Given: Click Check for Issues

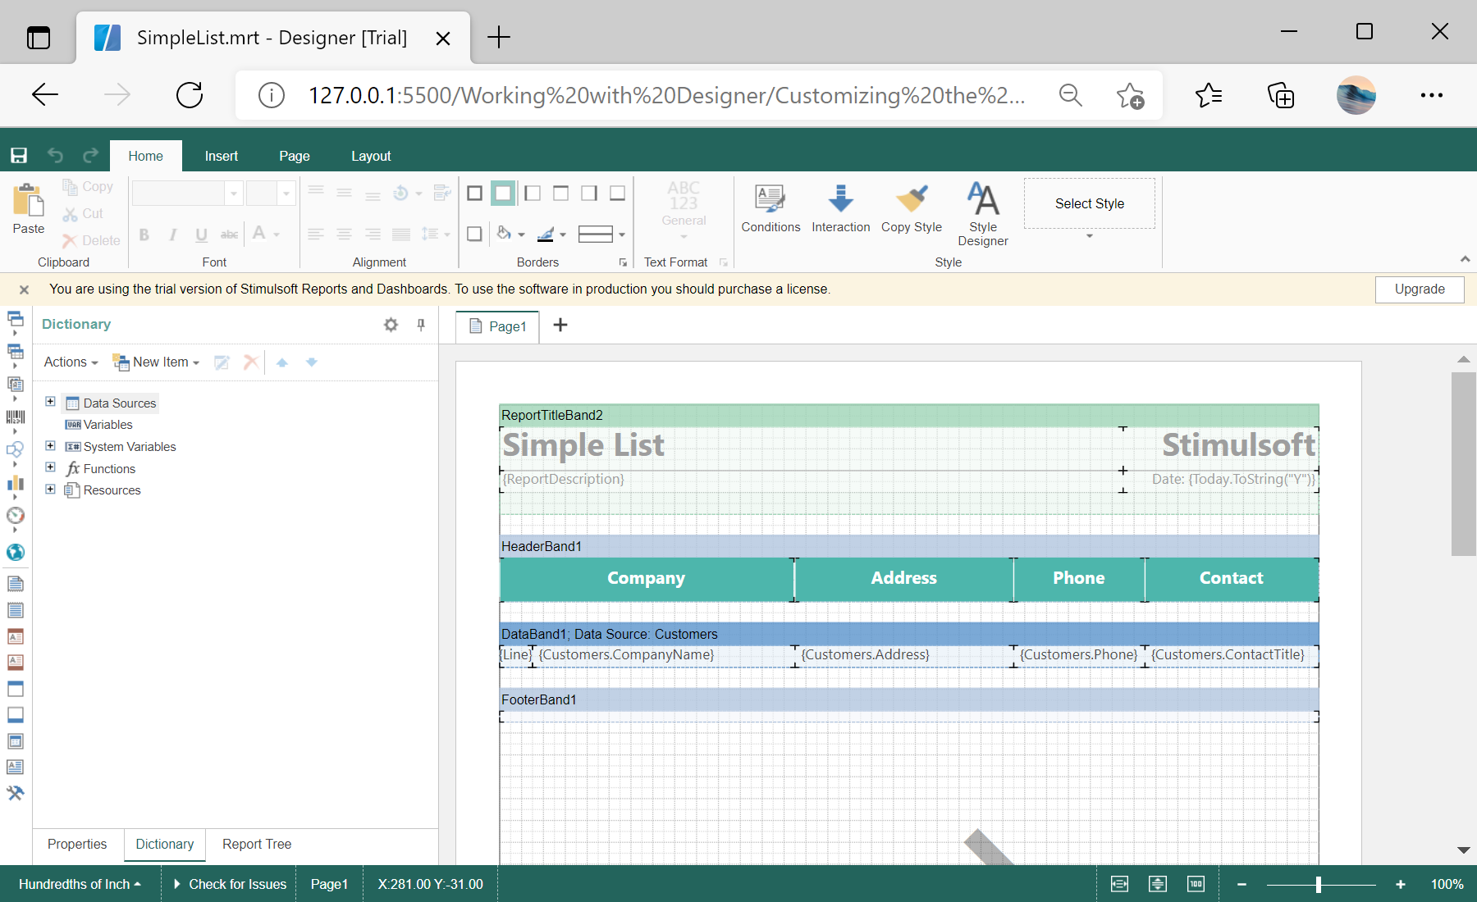Looking at the screenshot, I should pyautogui.click(x=230, y=884).
